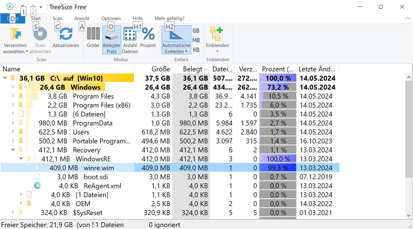
Task: Click the Windows folder icon
Action: tap(21, 87)
